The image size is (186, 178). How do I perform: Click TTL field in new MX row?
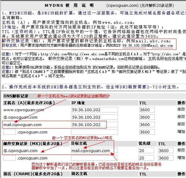pyautogui.click(x=166, y=158)
